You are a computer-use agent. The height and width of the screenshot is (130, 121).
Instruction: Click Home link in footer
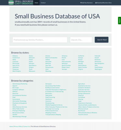pyautogui.click(x=11, y=126)
